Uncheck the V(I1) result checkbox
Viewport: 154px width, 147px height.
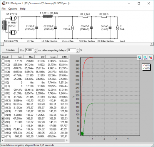click(3, 118)
